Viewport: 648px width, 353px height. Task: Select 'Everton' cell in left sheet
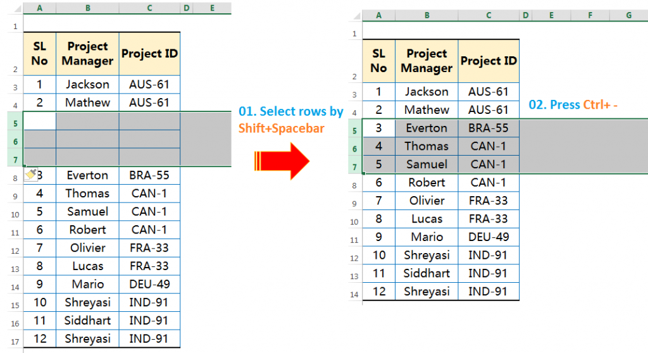87,175
